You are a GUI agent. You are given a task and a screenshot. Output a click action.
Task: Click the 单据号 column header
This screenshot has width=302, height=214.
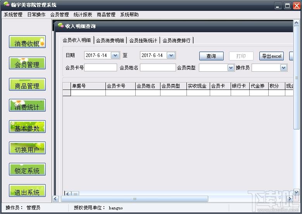[88, 86]
